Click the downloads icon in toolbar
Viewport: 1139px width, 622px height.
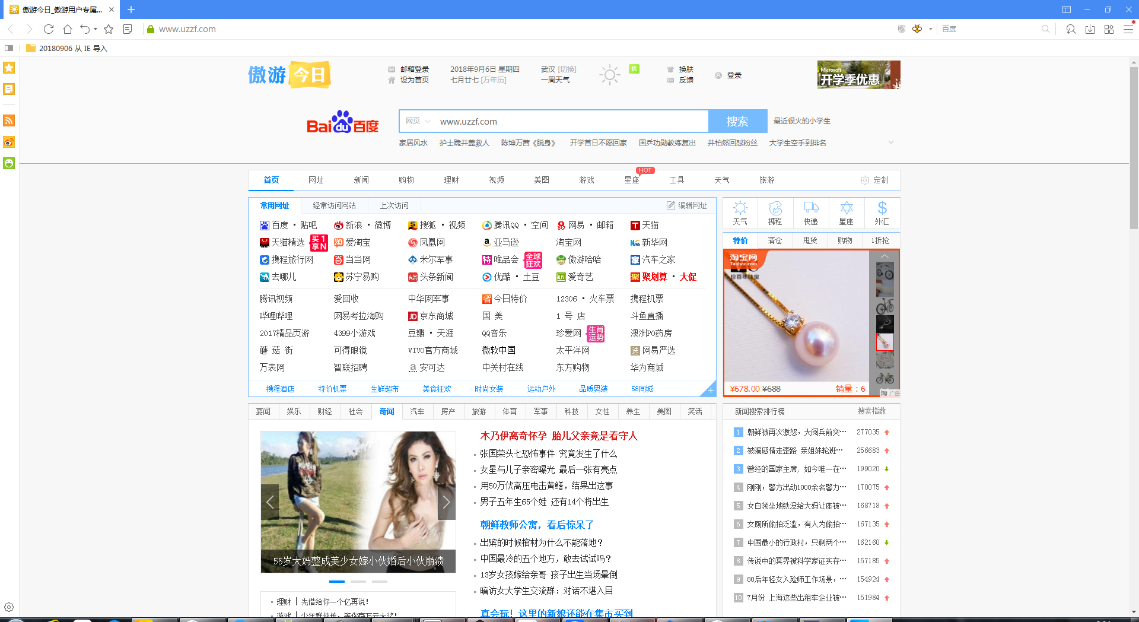coord(1090,29)
